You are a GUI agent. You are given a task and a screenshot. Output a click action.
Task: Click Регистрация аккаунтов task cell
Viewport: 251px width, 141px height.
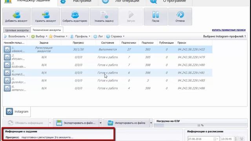[x=44, y=49]
